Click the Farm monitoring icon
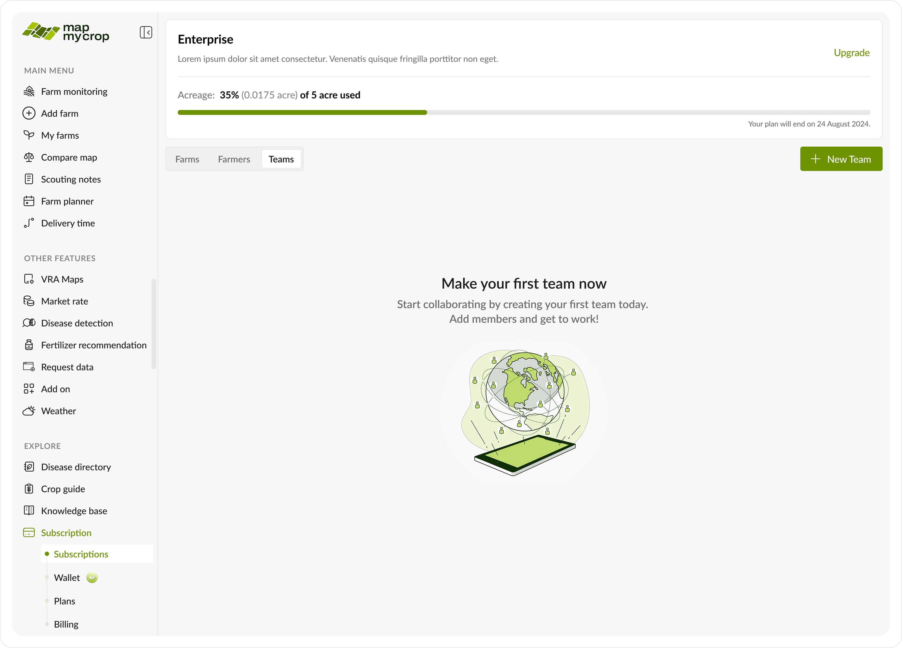Image resolution: width=902 pixels, height=648 pixels. [x=29, y=91]
